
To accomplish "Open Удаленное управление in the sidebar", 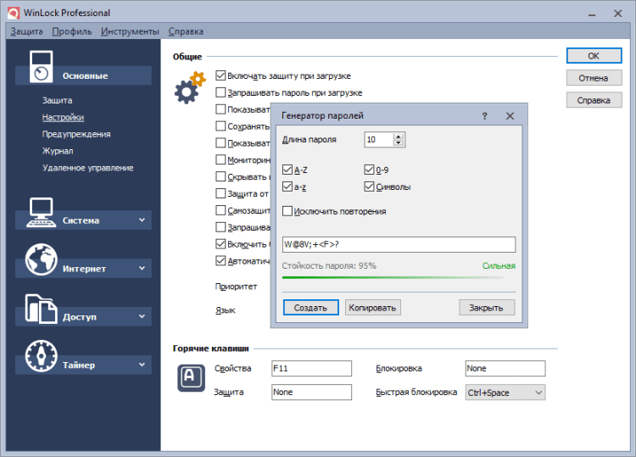I will point(87,168).
